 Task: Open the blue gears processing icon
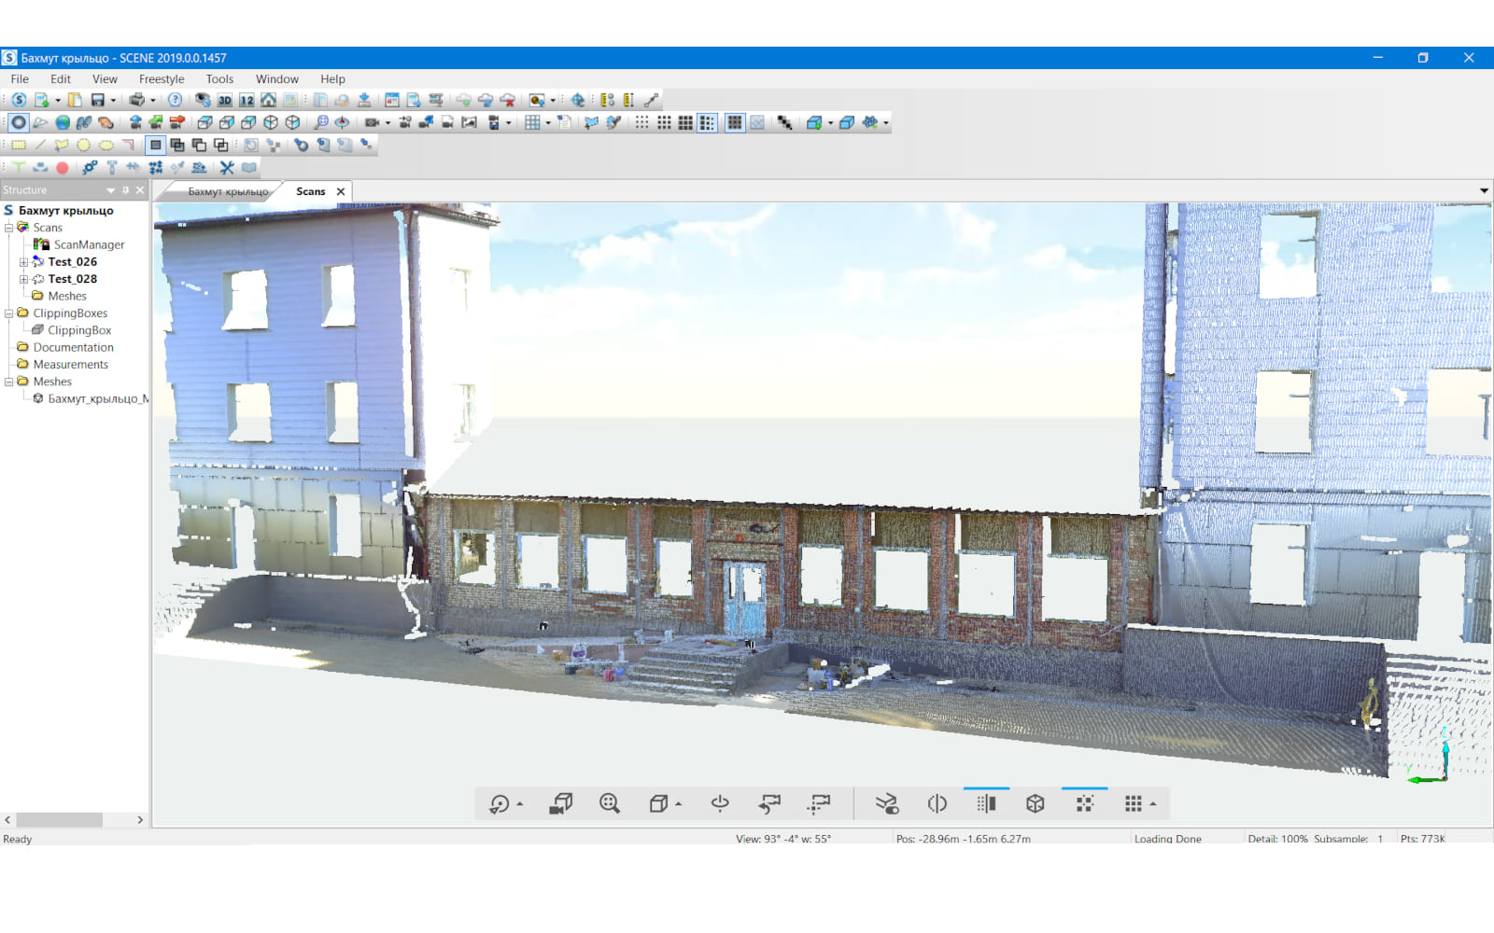(90, 168)
